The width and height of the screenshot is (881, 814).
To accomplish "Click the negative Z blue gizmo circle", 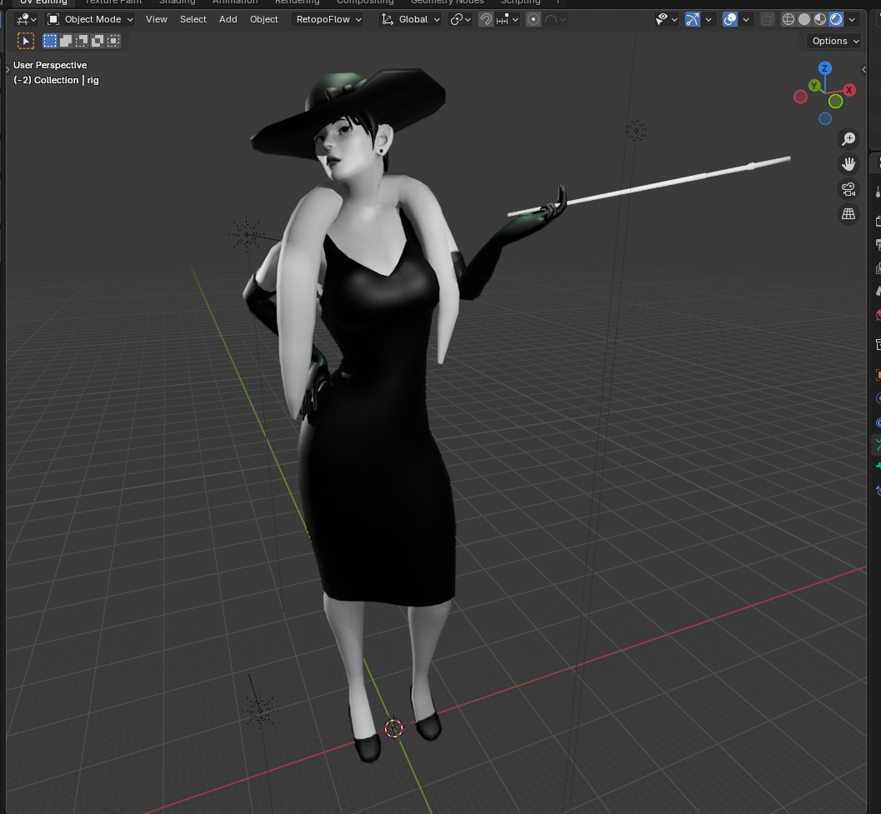I will 824,118.
